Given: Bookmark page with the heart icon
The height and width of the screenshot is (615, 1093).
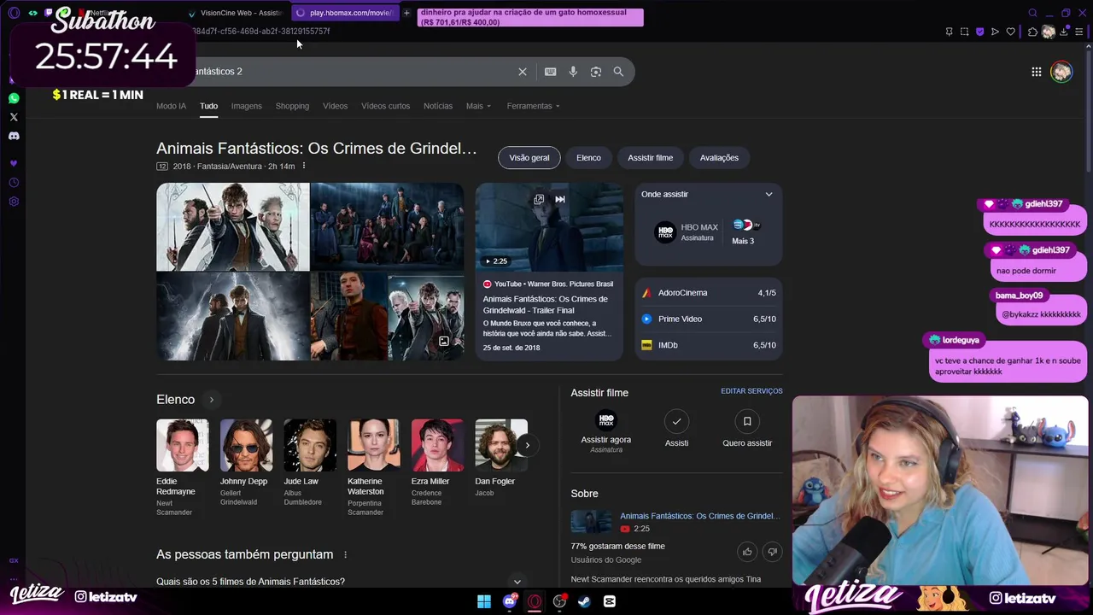Looking at the screenshot, I should 1010,32.
